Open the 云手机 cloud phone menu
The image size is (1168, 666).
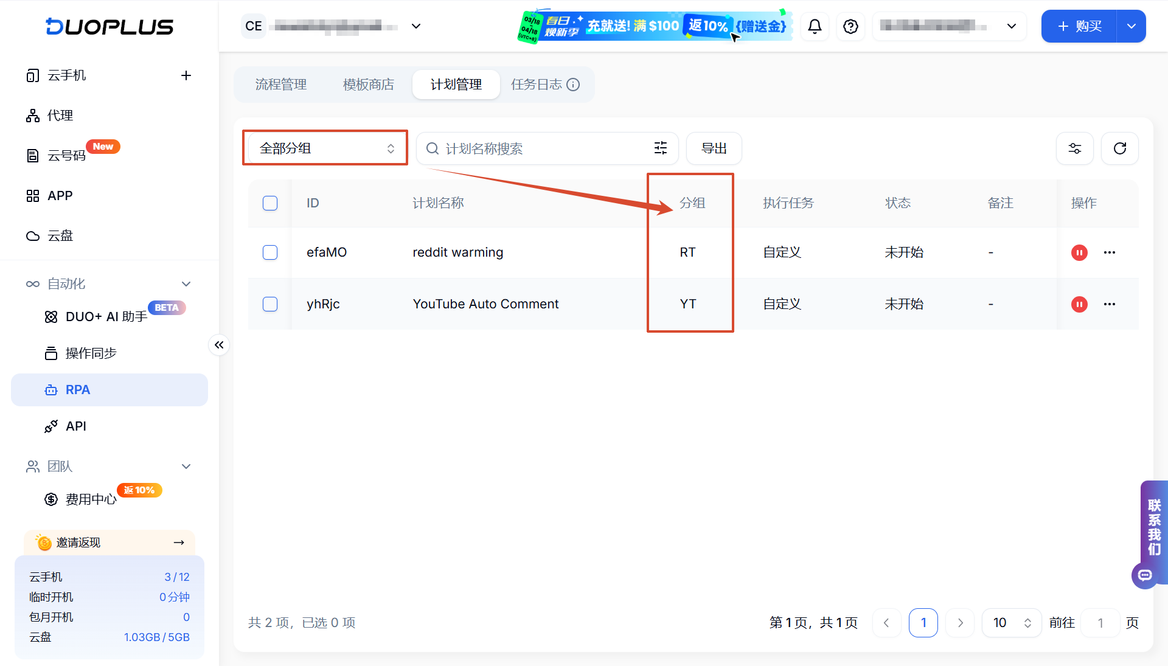[66, 75]
